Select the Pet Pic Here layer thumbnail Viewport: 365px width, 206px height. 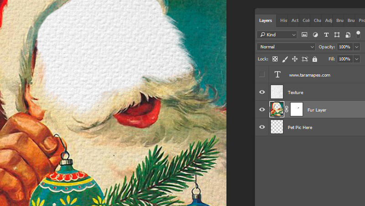(x=277, y=127)
